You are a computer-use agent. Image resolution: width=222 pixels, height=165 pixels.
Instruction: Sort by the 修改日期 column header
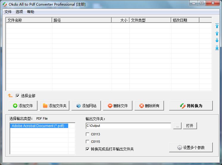185,20
